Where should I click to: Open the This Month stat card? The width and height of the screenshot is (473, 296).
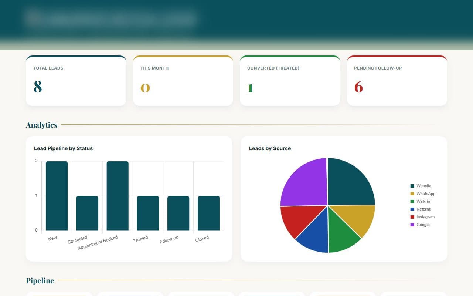click(183, 81)
